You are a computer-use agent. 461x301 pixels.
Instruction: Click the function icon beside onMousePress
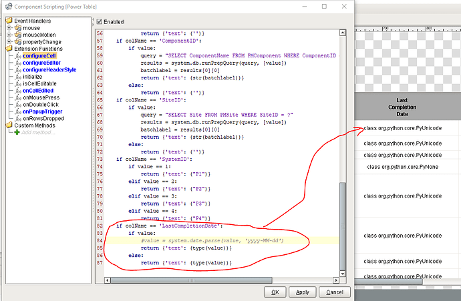(x=18, y=97)
